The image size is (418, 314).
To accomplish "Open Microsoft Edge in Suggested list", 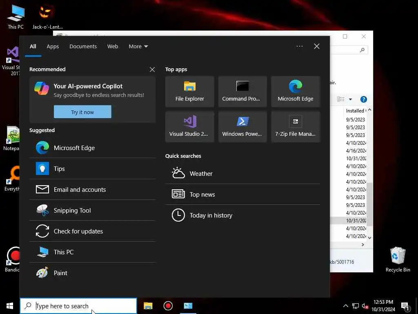I will tap(92, 148).
